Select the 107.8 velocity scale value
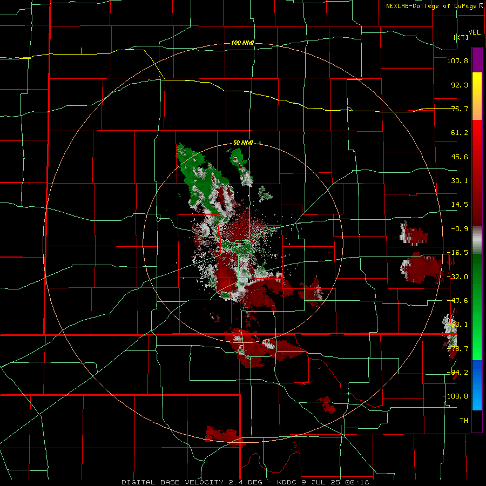This screenshot has width=486, height=486. point(457,60)
